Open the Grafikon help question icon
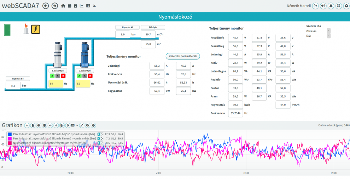Screen dimensions: 350x179 (93, 125)
